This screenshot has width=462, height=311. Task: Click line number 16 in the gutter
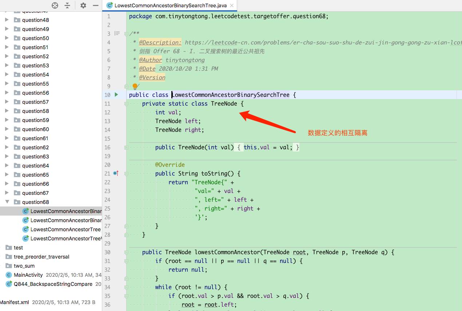(x=107, y=147)
